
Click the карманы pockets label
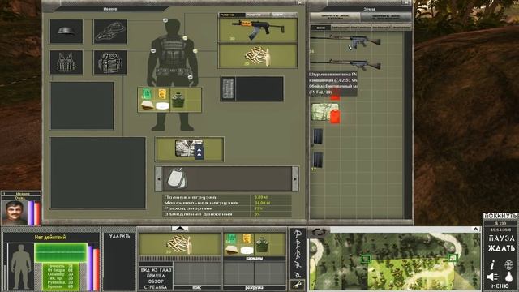254,258
